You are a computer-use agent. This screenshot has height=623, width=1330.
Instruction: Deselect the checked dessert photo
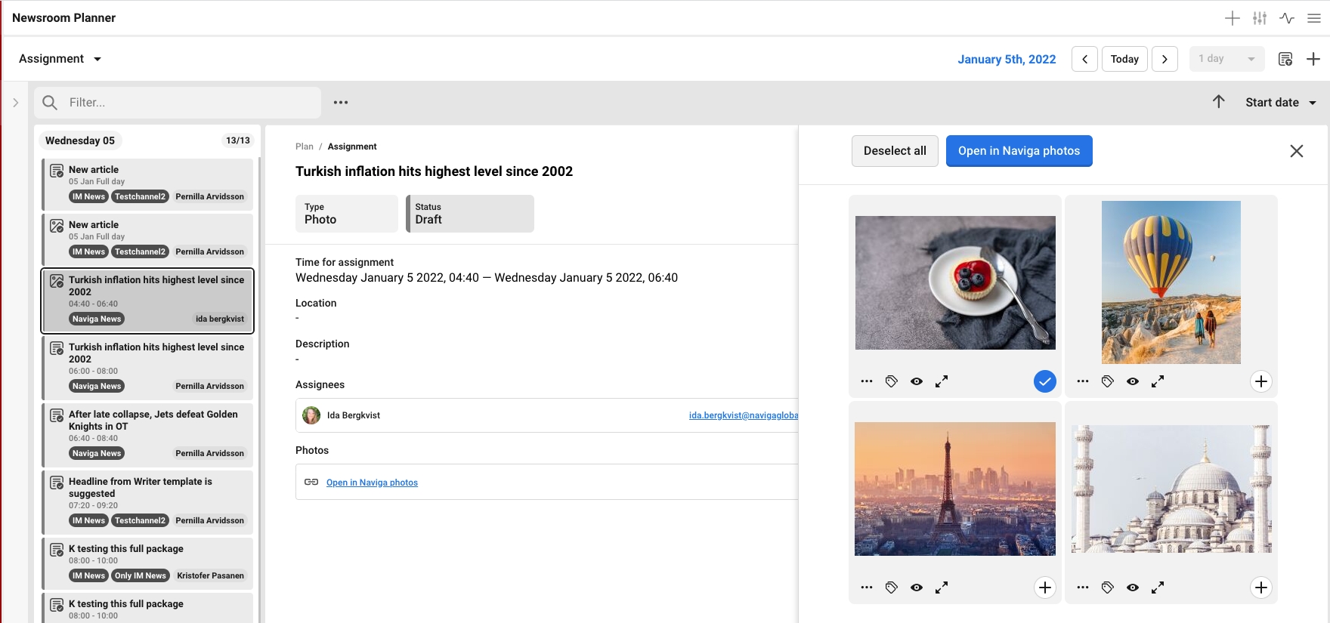(1044, 381)
